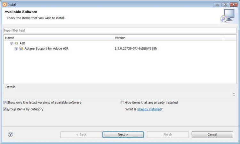
Task: Click the Finish button
Action: [168, 134]
